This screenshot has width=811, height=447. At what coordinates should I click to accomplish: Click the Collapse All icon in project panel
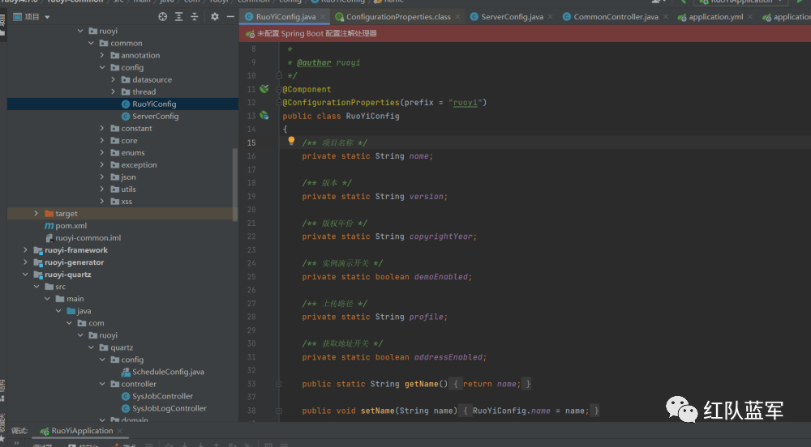point(195,16)
